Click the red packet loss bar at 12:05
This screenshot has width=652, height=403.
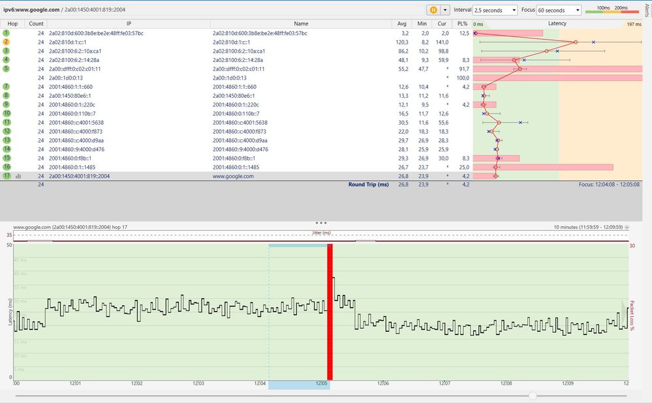coord(330,312)
